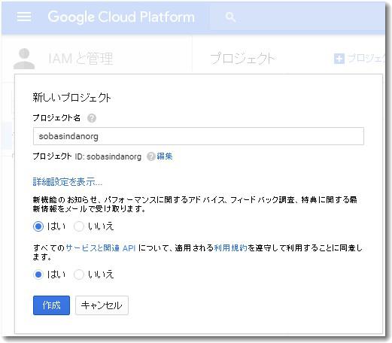Click the プロジェクト ID: sobasindanorg text
Viewport: 392px width, 343px height.
87,156
